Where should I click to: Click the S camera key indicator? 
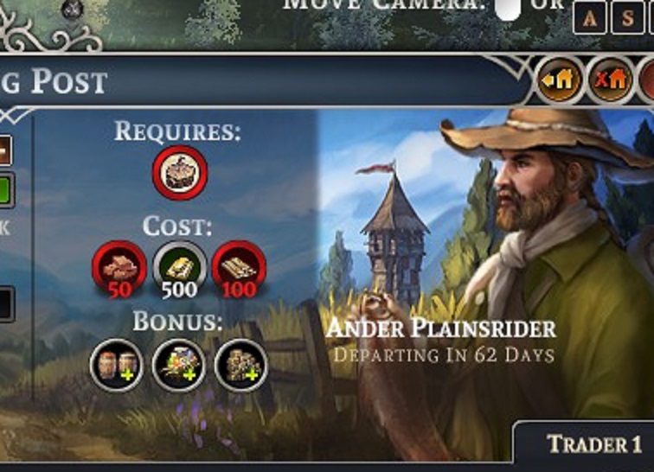pos(628,17)
